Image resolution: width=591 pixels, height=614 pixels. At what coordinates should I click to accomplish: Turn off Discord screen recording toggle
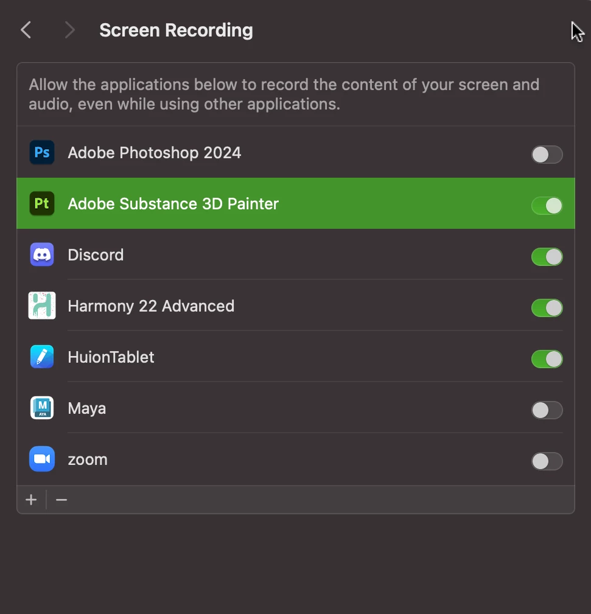[547, 257]
